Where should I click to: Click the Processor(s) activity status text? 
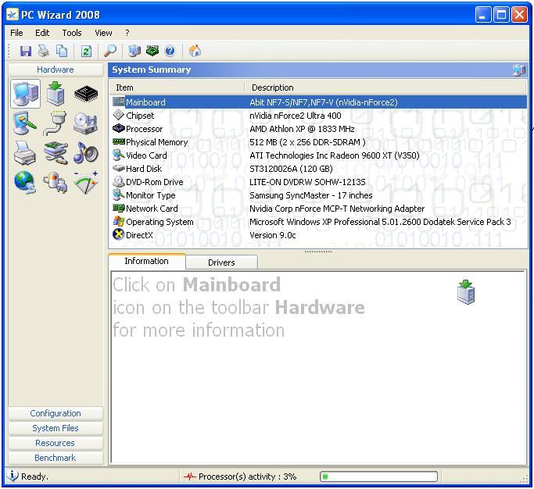247,477
